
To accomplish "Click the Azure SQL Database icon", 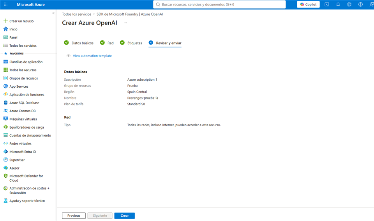I will coord(5,103).
